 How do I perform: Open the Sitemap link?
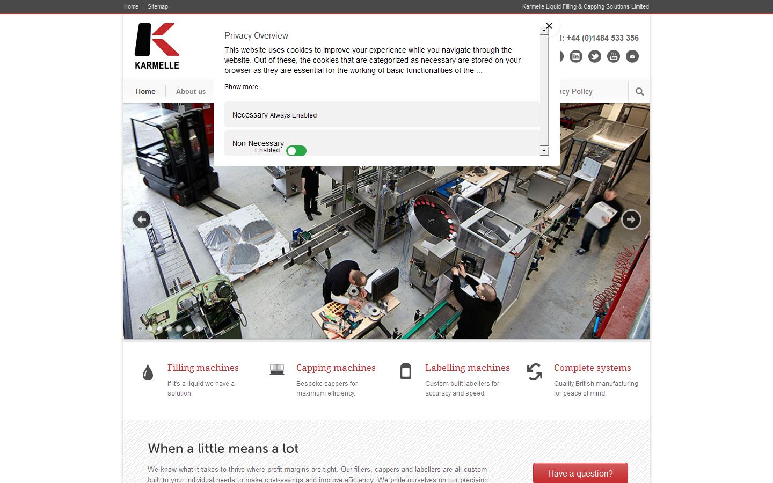(157, 6)
